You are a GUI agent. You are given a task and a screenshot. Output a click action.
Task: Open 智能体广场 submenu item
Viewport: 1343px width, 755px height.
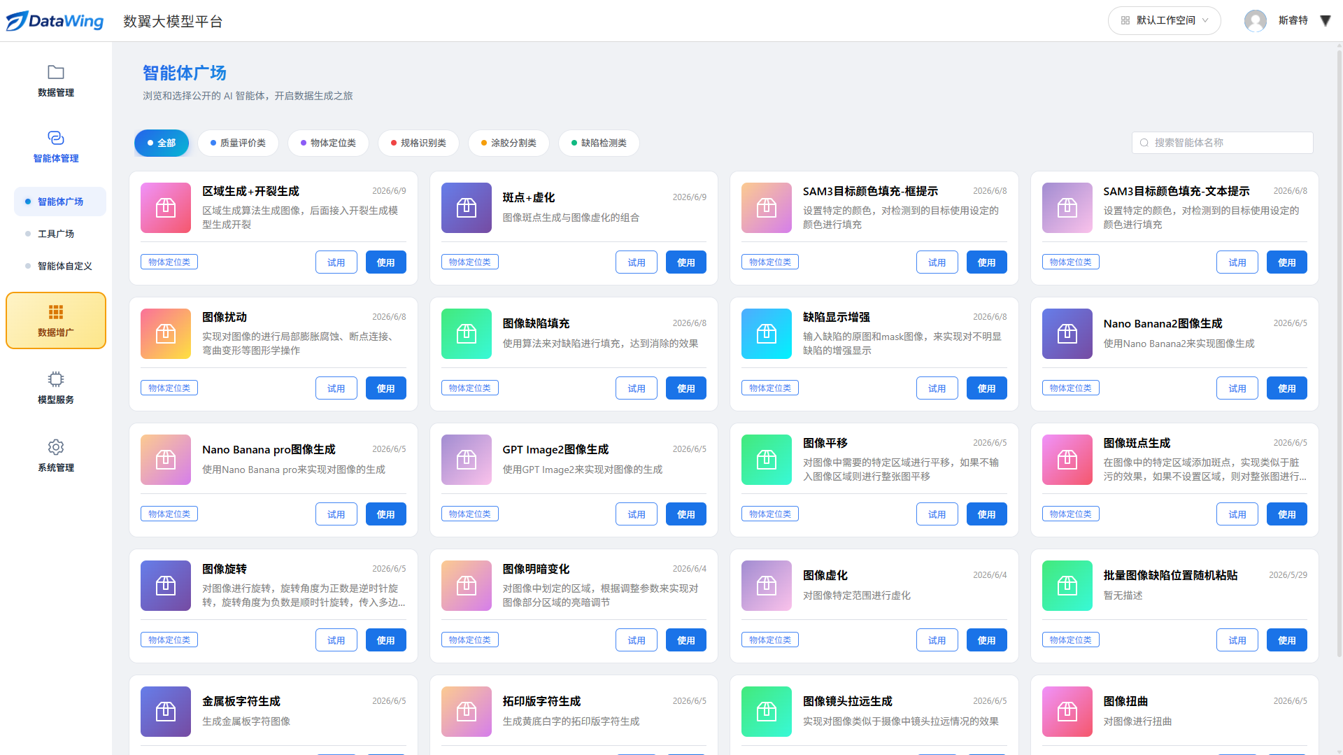[60, 202]
